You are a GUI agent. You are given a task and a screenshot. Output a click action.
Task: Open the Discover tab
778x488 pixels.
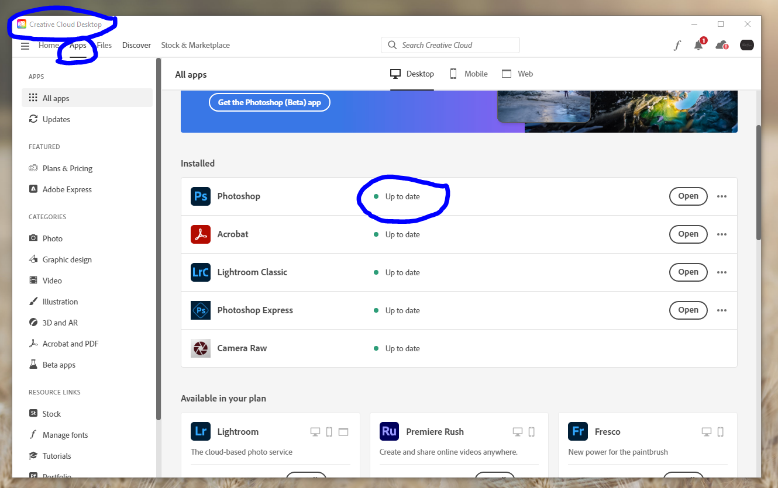(x=136, y=45)
